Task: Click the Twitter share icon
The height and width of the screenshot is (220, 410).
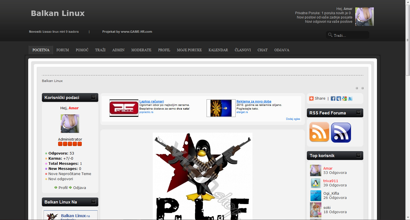Action: pyautogui.click(x=350, y=98)
